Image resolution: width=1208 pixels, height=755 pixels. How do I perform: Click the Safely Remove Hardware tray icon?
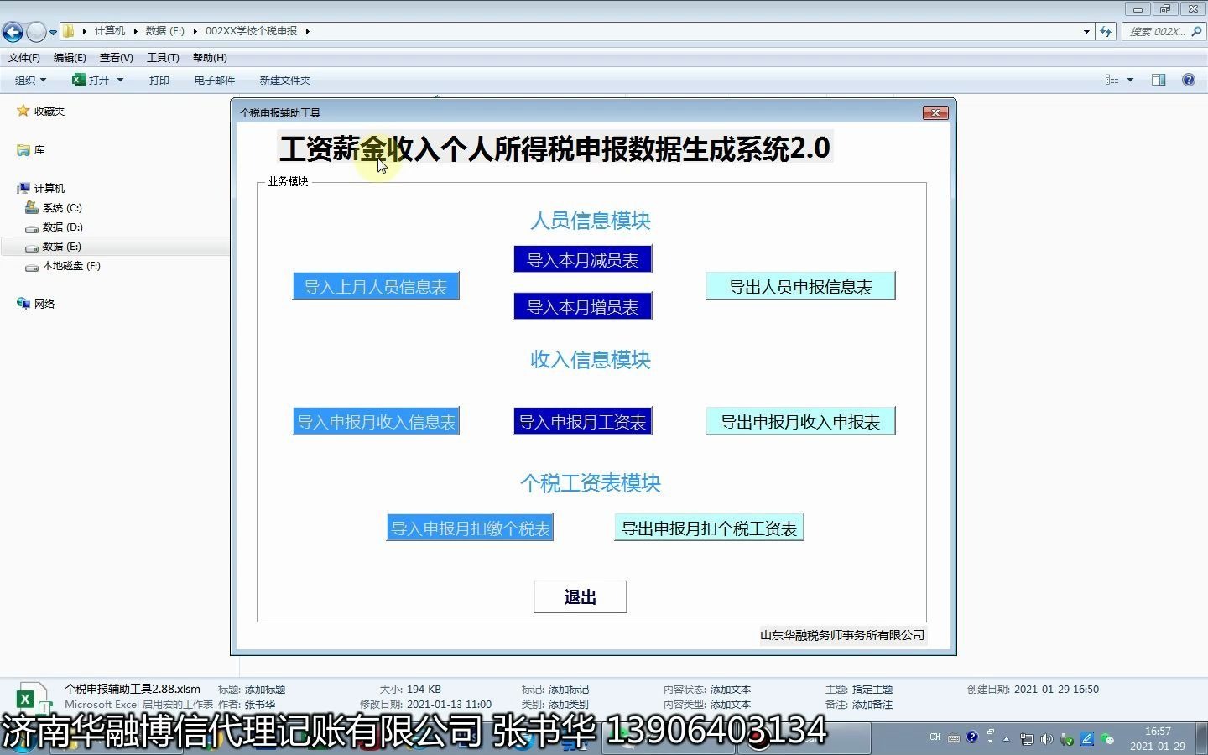tap(1065, 737)
